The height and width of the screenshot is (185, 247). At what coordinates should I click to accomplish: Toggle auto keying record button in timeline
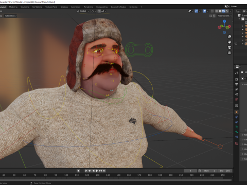click(78, 171)
